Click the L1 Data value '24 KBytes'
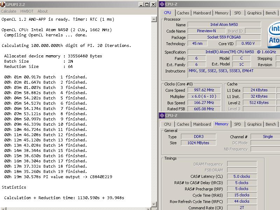 coord(259,90)
